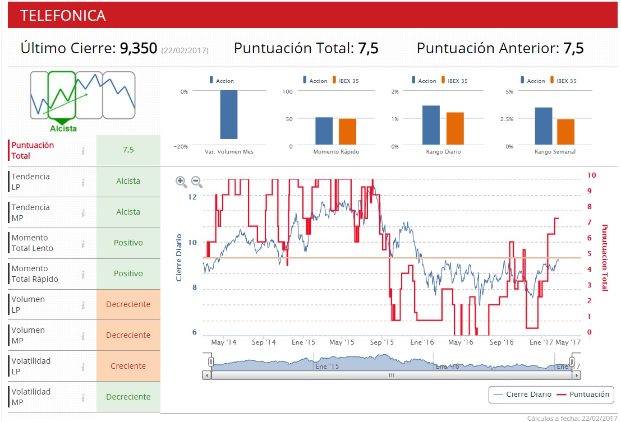Click the TELEFONICA header title
The height and width of the screenshot is (422, 621).
(63, 16)
